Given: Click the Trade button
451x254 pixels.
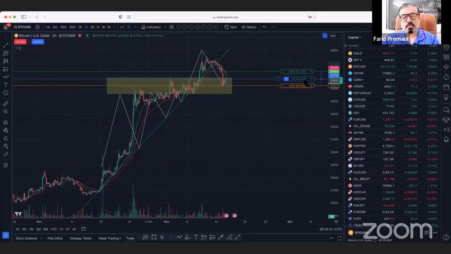Looking at the screenshot, I should [130, 238].
